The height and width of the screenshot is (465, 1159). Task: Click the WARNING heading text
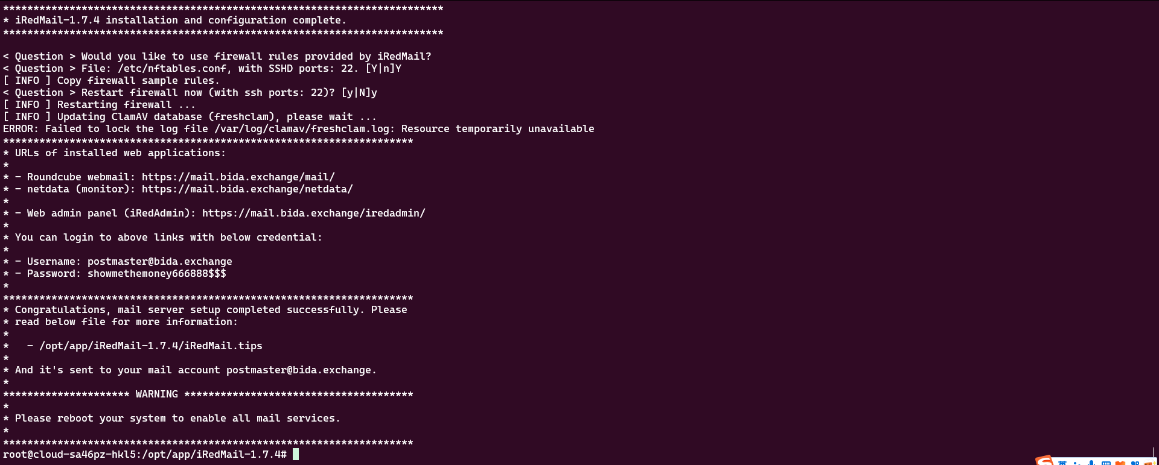(x=156, y=394)
